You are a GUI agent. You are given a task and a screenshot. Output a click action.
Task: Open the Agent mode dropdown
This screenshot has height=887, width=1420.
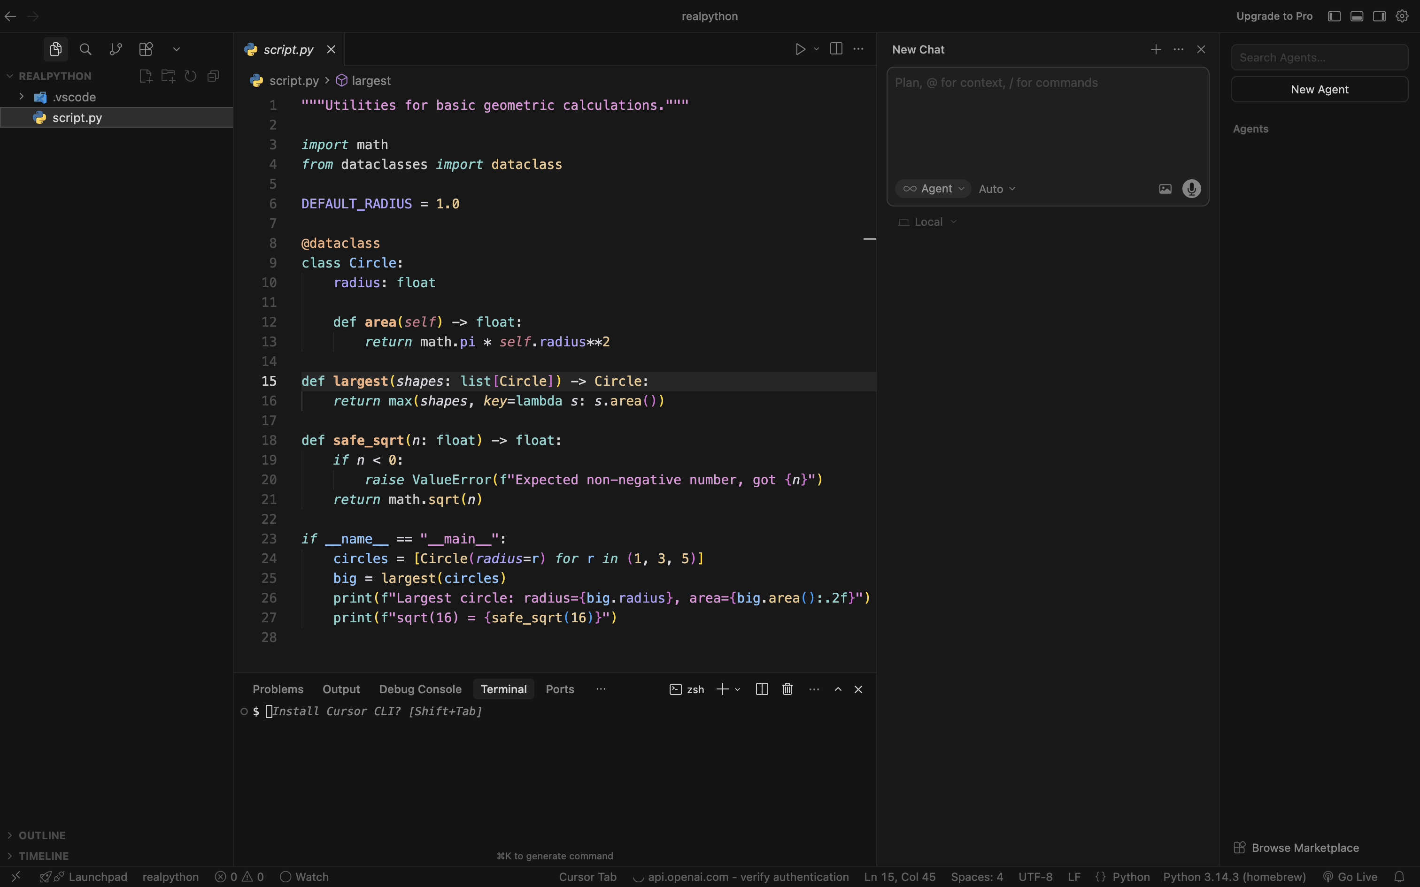pyautogui.click(x=933, y=189)
